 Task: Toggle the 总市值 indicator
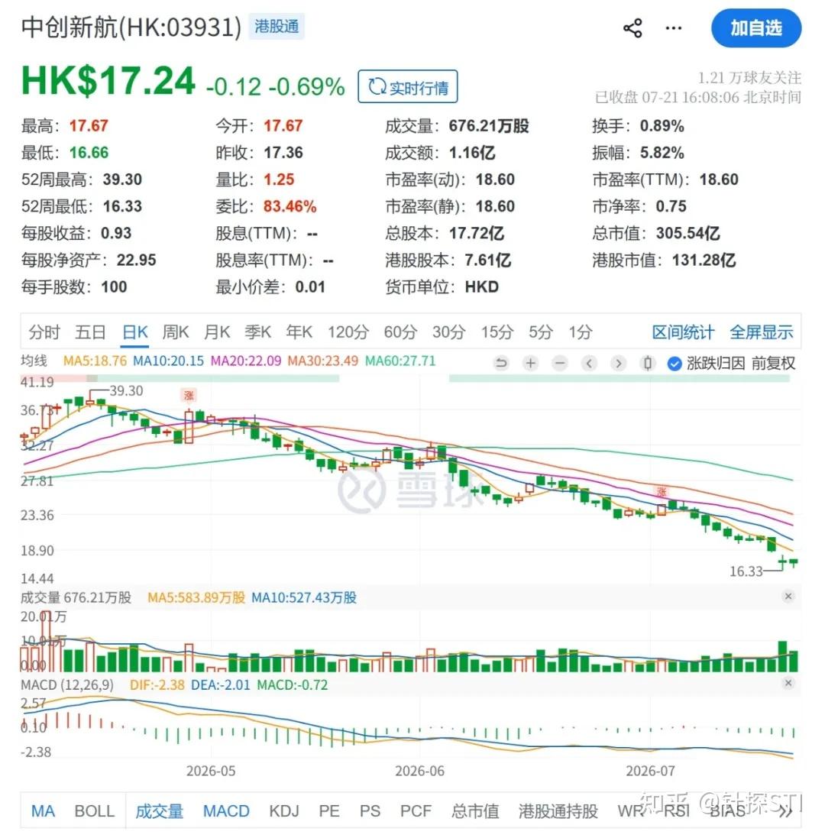point(475,811)
